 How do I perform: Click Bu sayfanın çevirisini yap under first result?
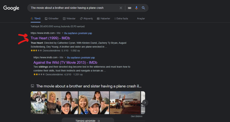[x=78, y=33]
